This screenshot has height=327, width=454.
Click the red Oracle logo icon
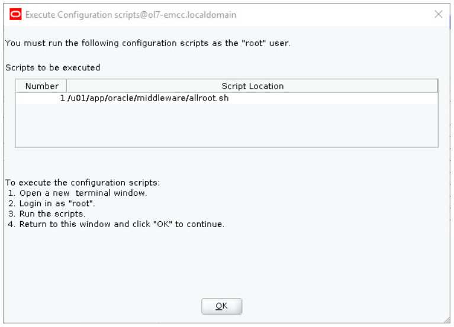click(x=15, y=14)
